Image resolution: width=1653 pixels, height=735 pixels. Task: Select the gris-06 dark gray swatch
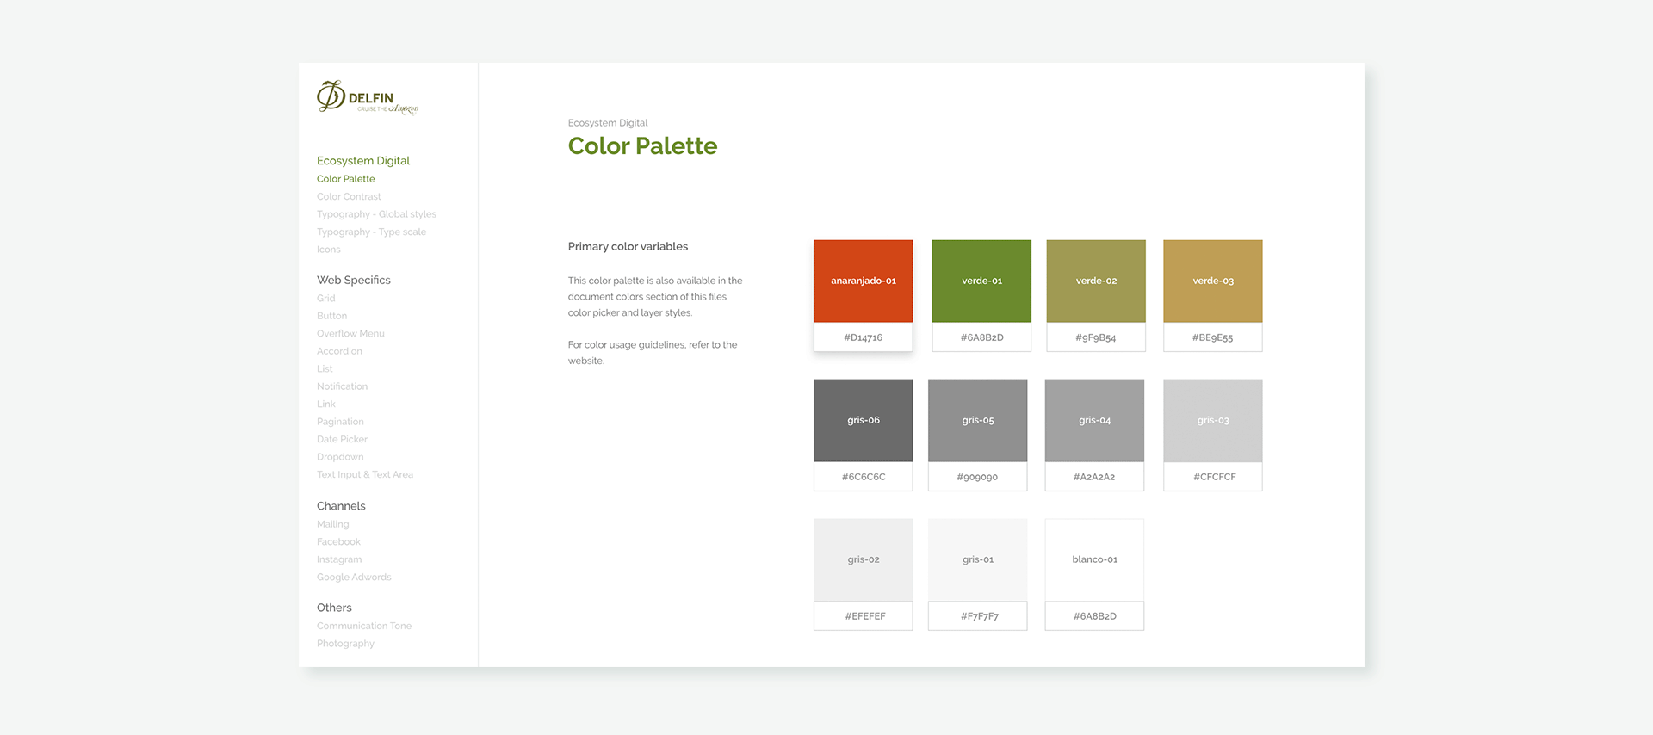coord(863,421)
